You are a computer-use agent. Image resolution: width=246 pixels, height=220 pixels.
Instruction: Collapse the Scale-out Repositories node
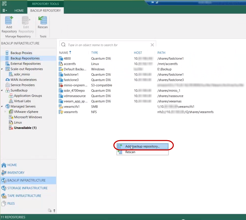(2, 69)
